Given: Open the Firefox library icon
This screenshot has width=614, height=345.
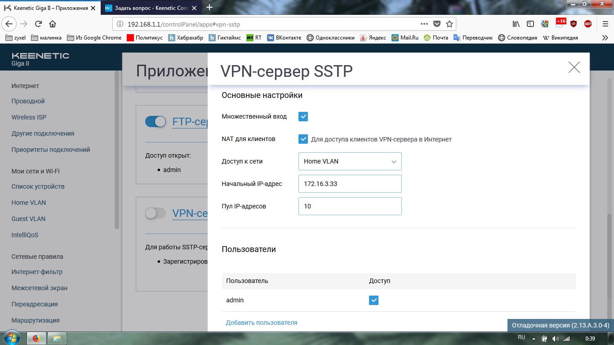Looking at the screenshot, I should 516,24.
